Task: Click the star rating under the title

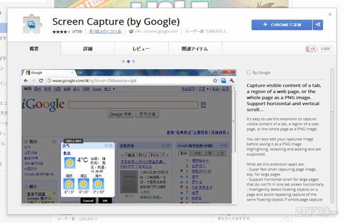Action: [x=62, y=32]
